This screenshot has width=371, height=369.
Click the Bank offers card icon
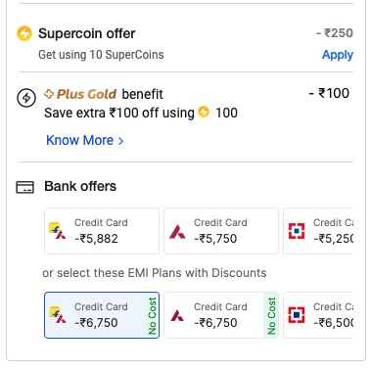25,187
